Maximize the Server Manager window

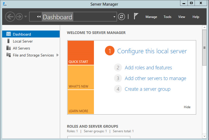[191, 3]
